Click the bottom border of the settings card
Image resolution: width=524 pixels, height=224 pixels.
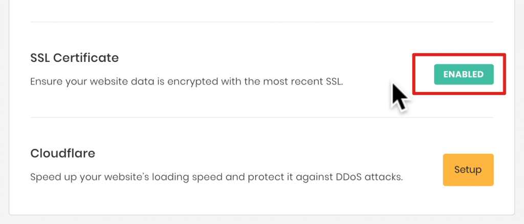tap(262, 214)
